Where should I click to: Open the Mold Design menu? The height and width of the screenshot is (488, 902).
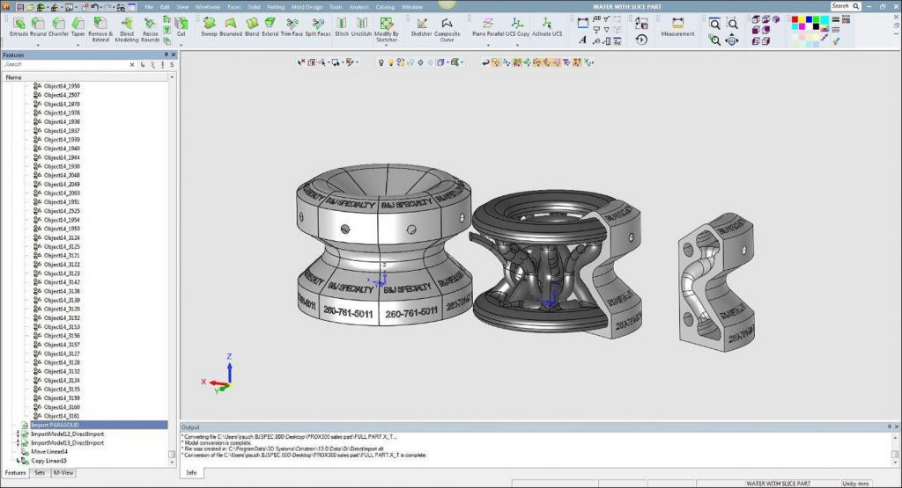click(x=307, y=7)
